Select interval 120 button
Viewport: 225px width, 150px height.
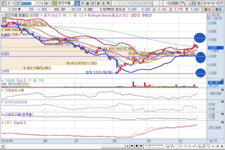150,3
